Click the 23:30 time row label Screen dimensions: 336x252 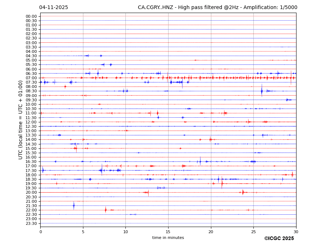pos(31,223)
